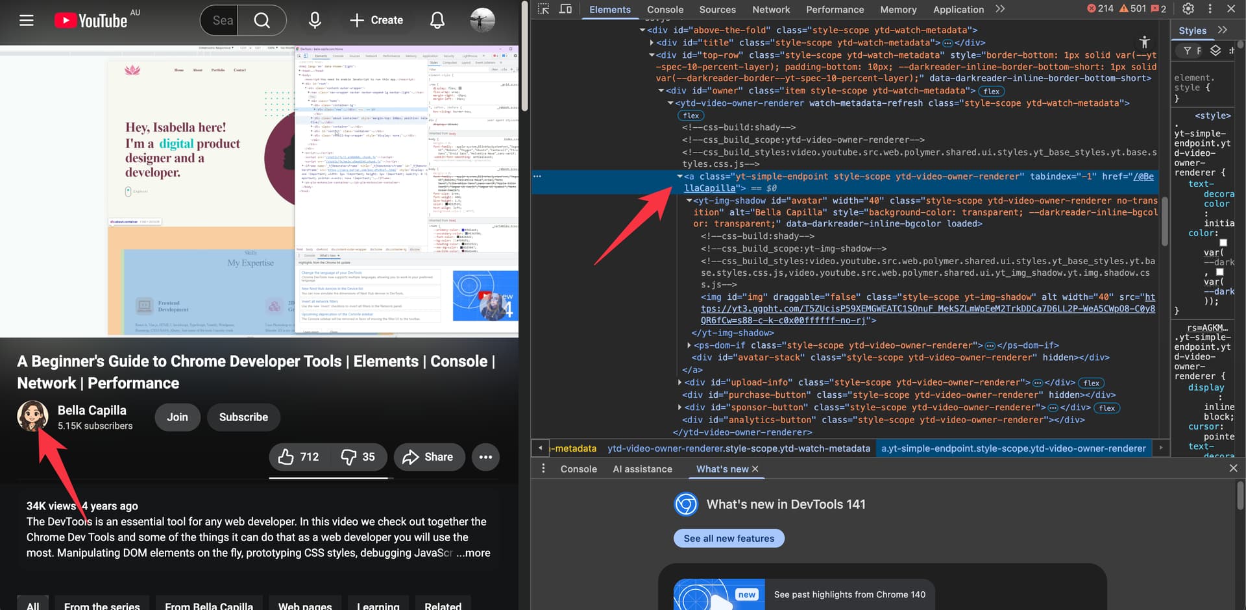Click See all new features button
The width and height of the screenshot is (1246, 610).
pos(728,539)
